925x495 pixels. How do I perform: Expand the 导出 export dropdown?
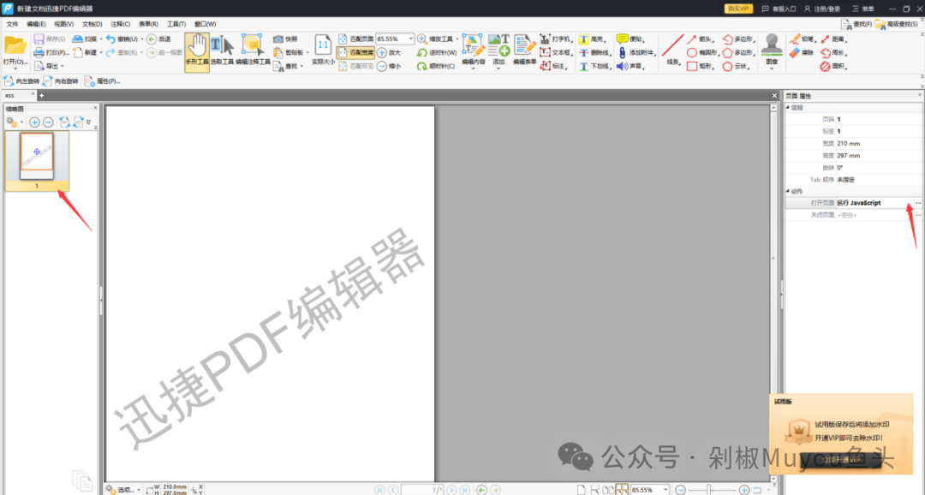coord(63,66)
